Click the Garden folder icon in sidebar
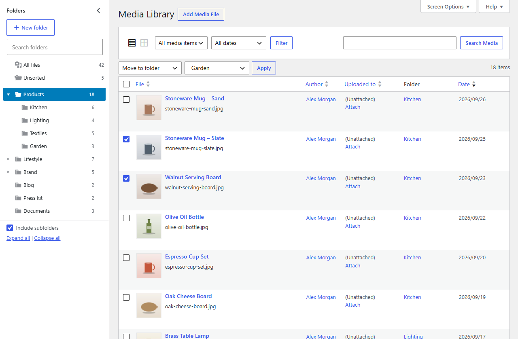This screenshot has height=339, width=518. (25, 146)
